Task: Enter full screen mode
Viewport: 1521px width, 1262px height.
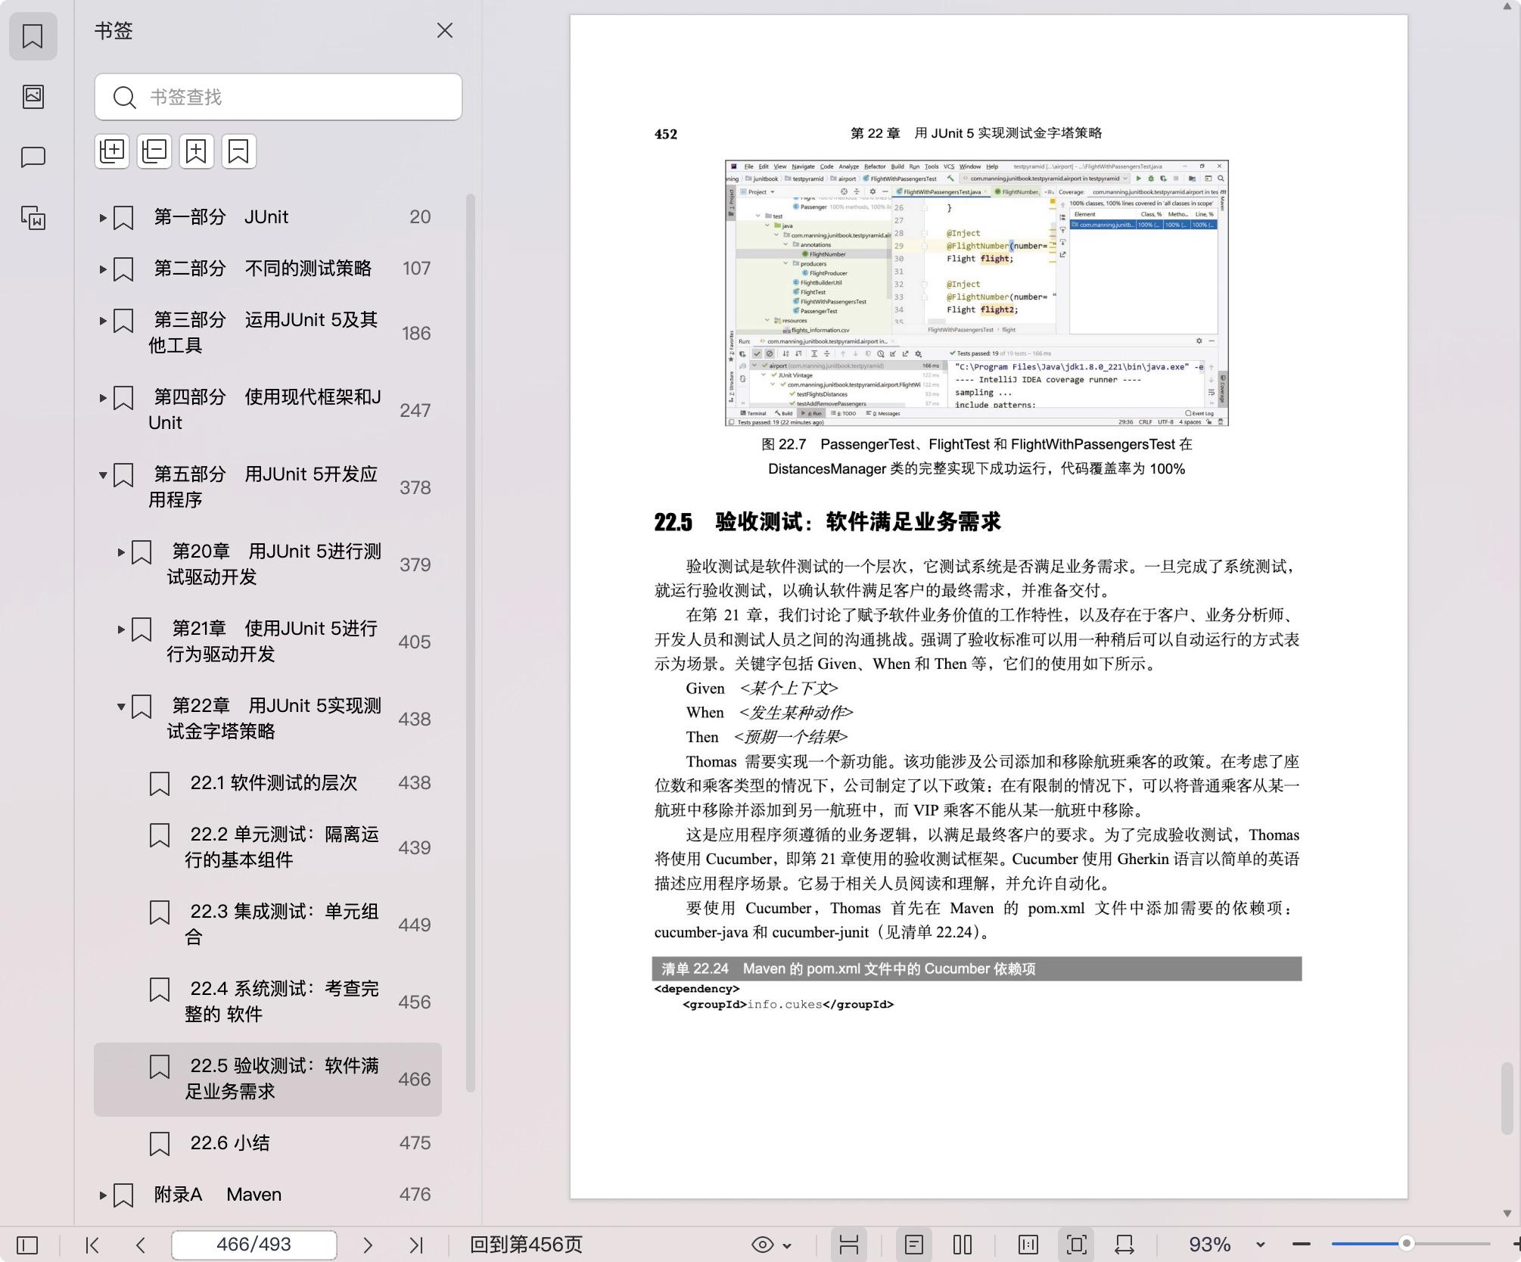Action: (1077, 1245)
